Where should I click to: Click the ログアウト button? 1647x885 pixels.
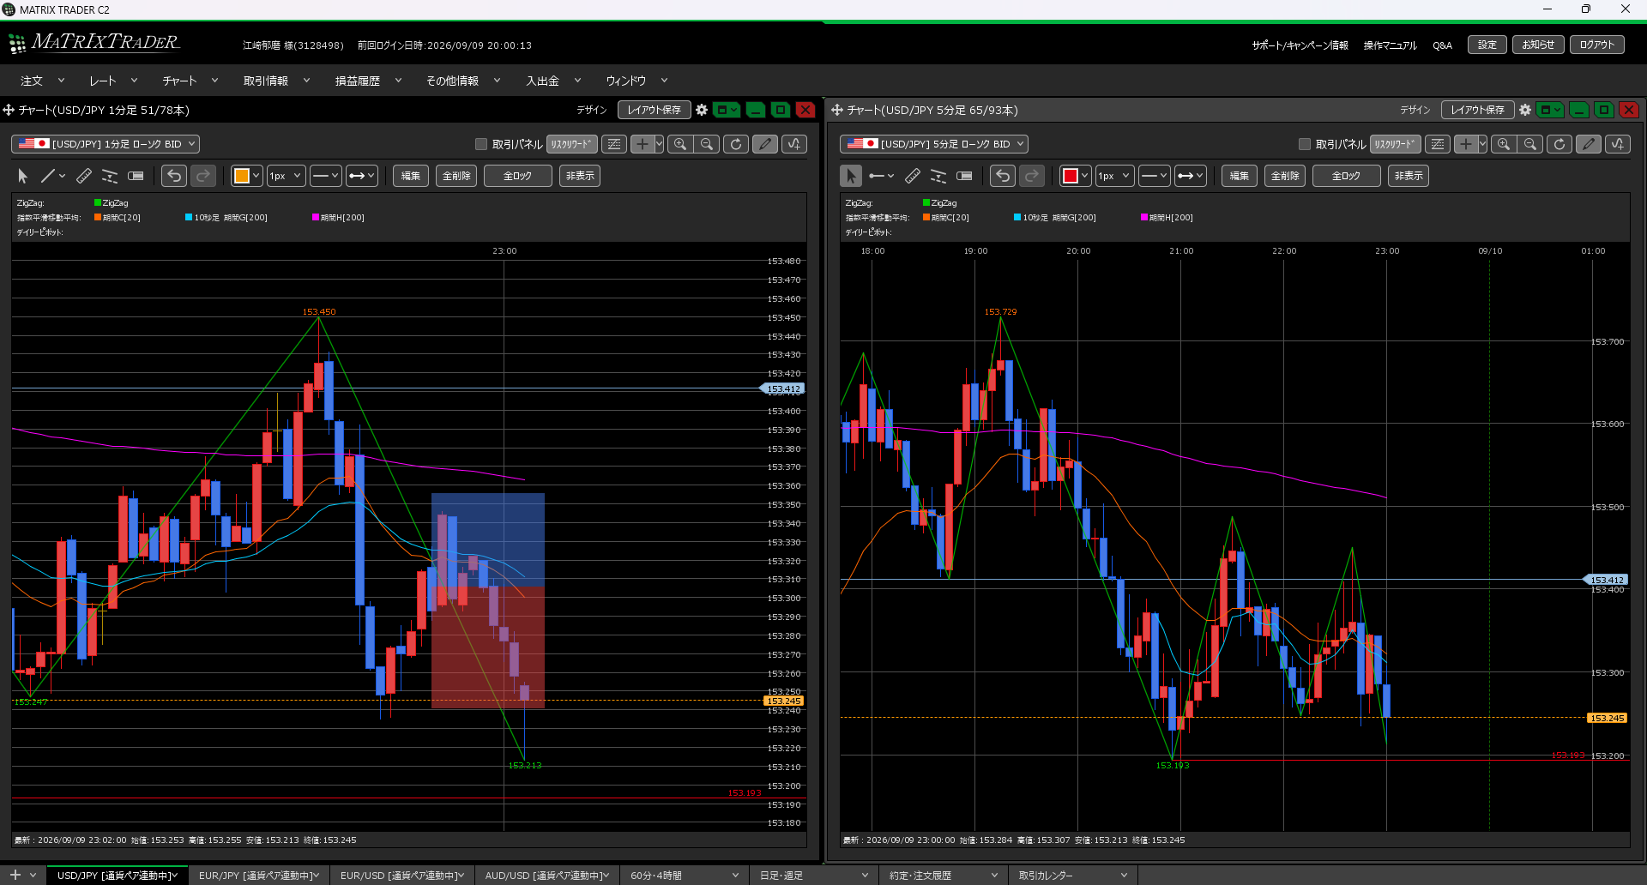(1597, 45)
